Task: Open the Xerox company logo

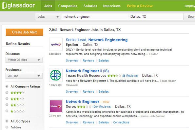Action: [56, 106]
